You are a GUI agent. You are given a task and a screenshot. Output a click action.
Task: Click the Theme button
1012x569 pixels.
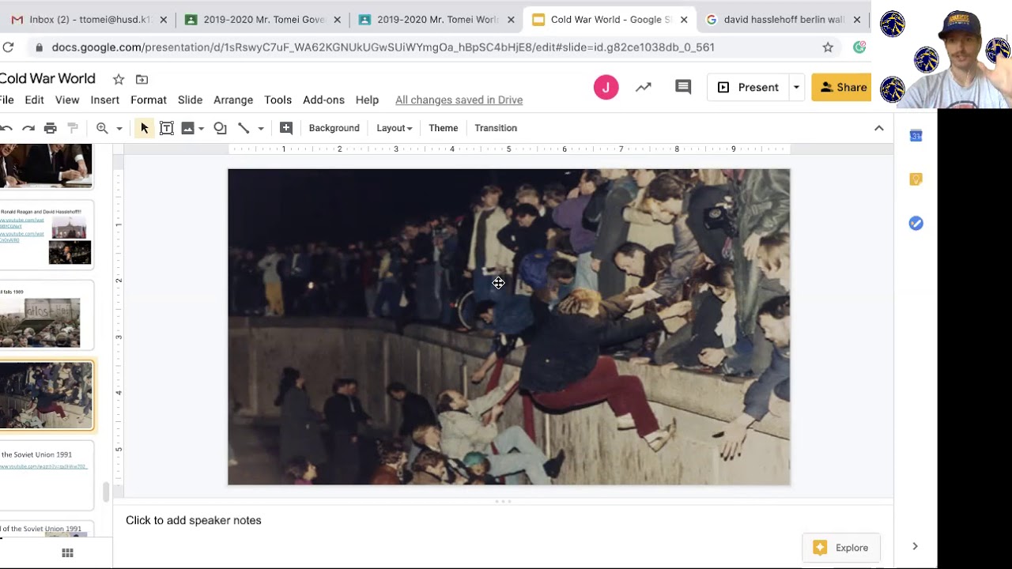pyautogui.click(x=443, y=128)
